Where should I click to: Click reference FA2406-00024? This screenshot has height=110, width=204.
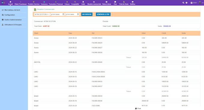click(x=97, y=43)
